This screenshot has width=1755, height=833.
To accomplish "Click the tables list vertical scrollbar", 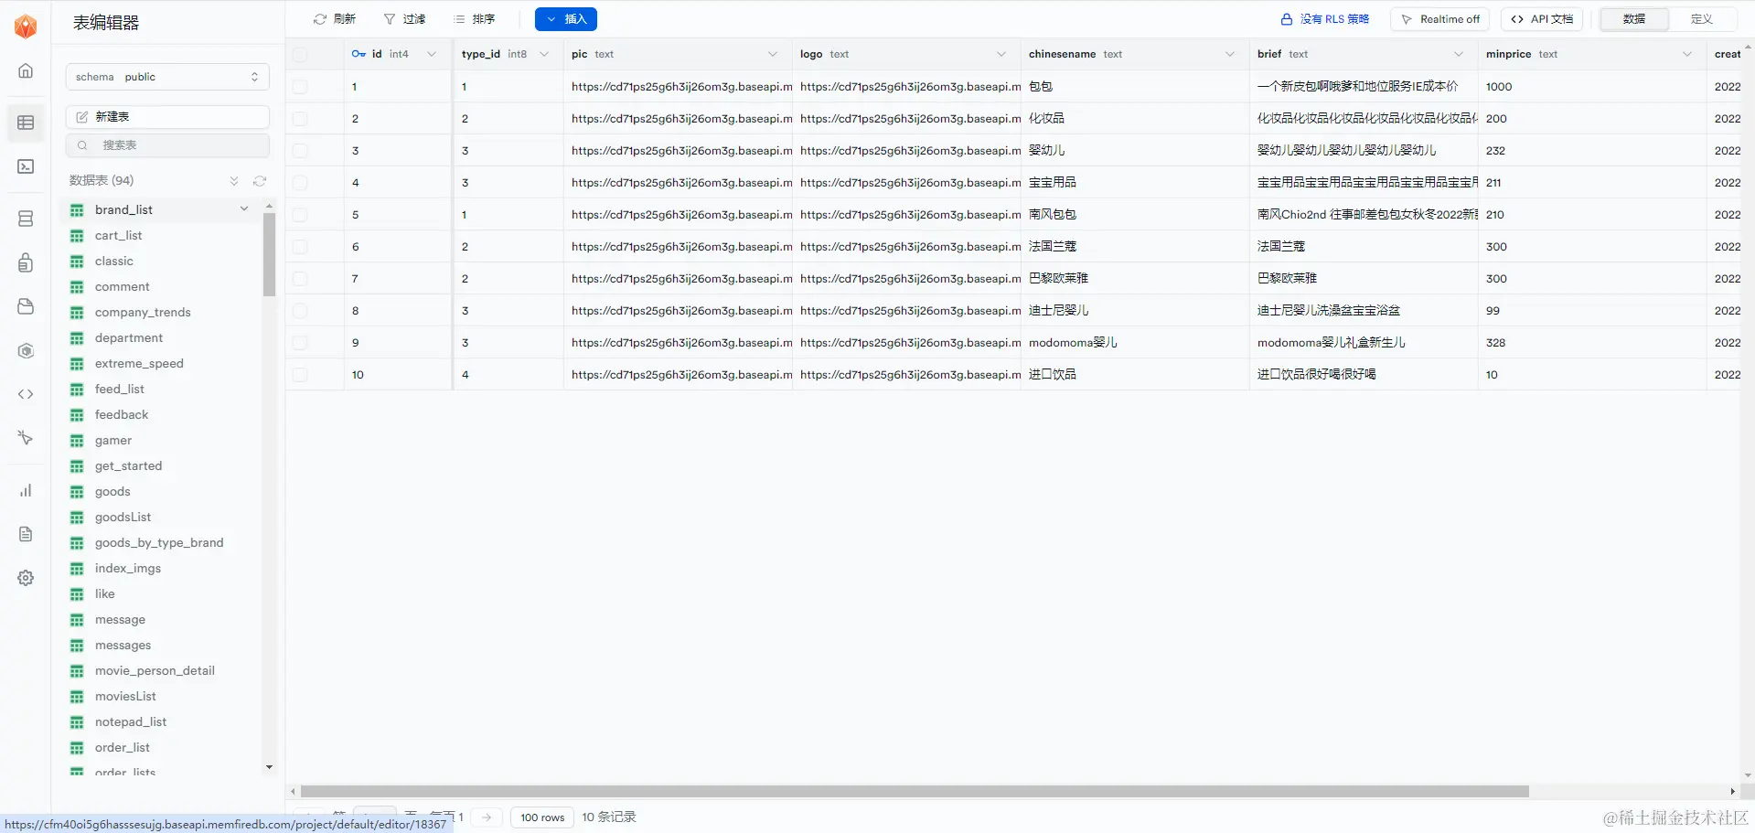I will click(269, 255).
